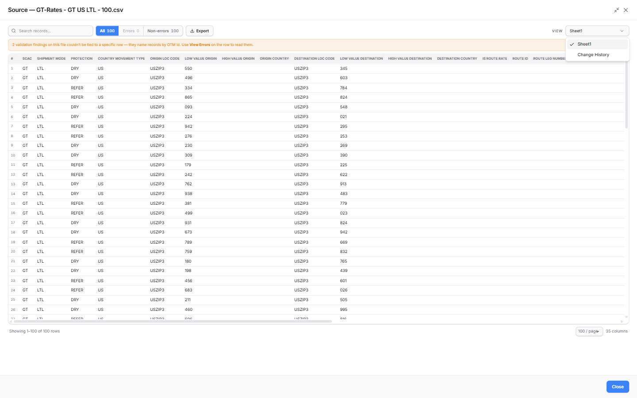Click the DESTINATION COUNTRY column header
Image resolution: width=637 pixels, height=398 pixels.
pyautogui.click(x=457, y=58)
